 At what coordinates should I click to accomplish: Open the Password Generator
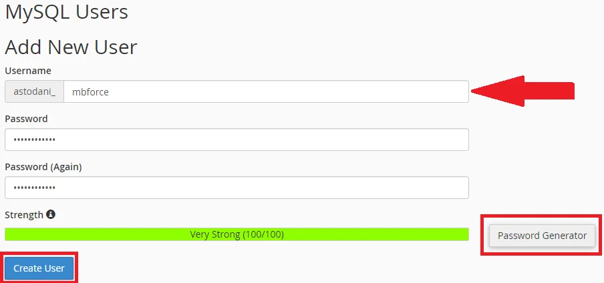click(x=542, y=235)
